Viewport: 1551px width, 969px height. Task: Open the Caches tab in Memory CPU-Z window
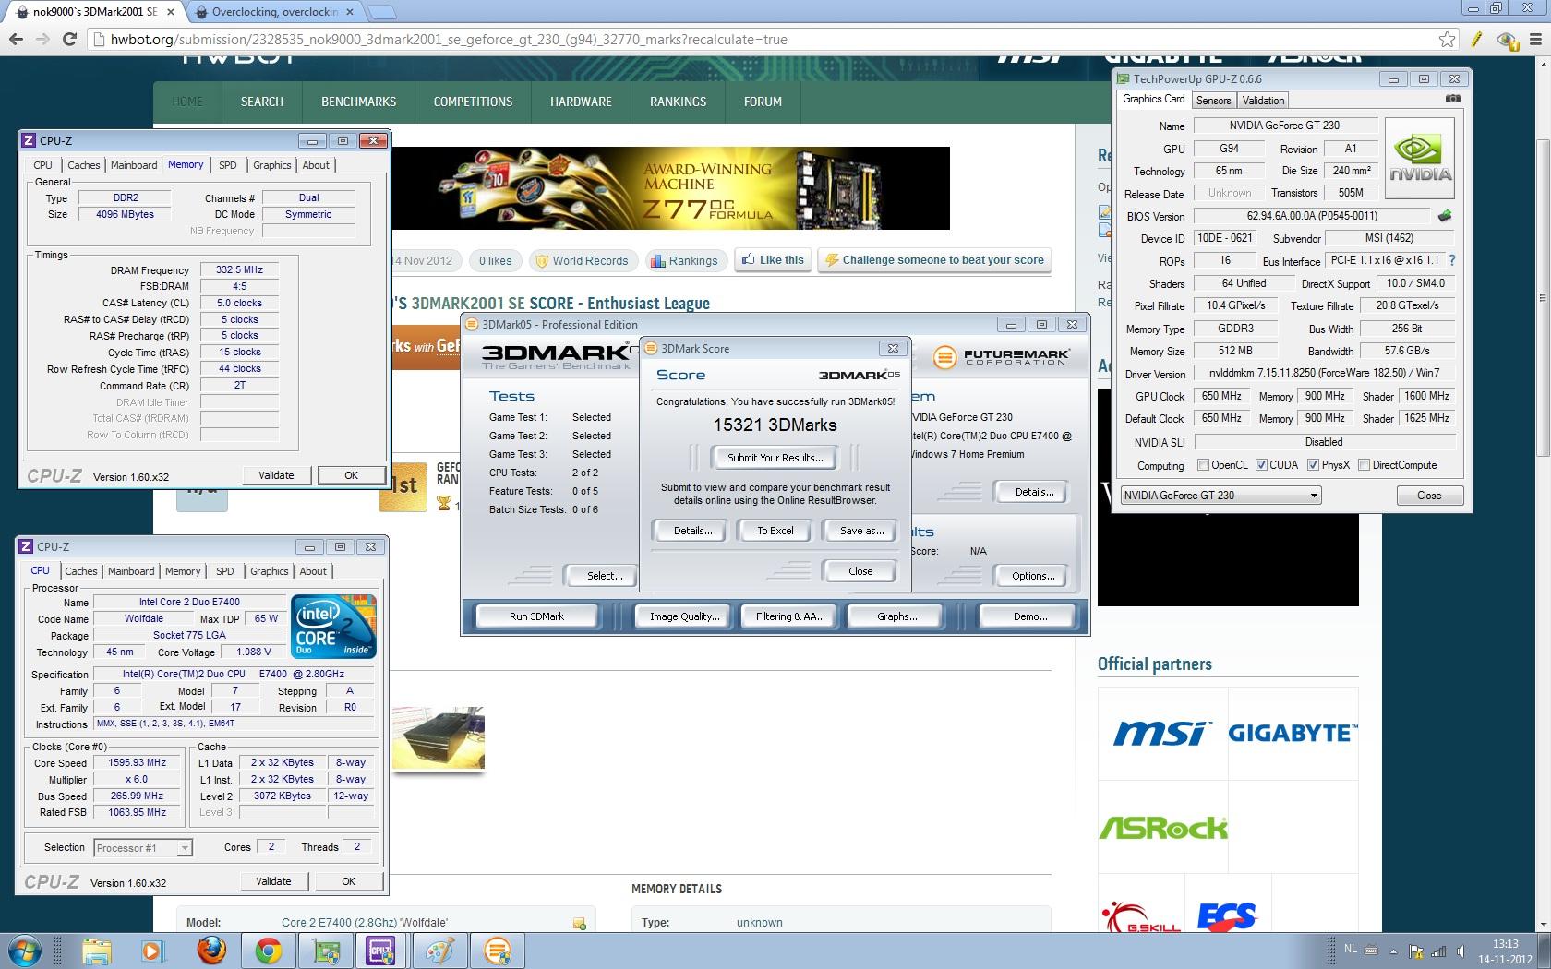pyautogui.click(x=83, y=165)
